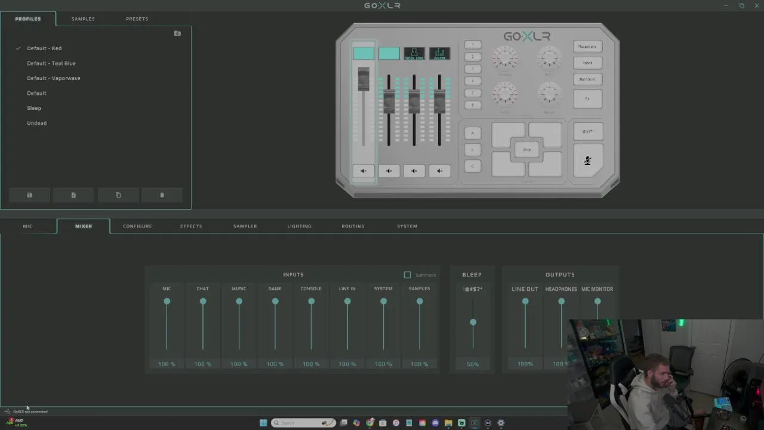Click the bottom-left effect knob on the device

tap(505, 94)
